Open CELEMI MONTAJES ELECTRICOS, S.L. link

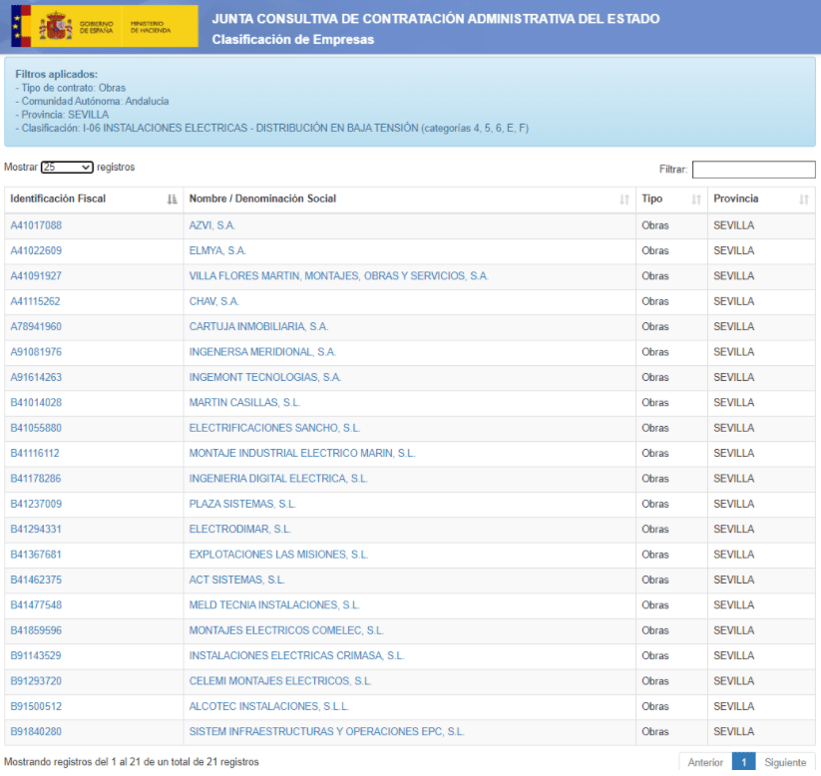[280, 681]
